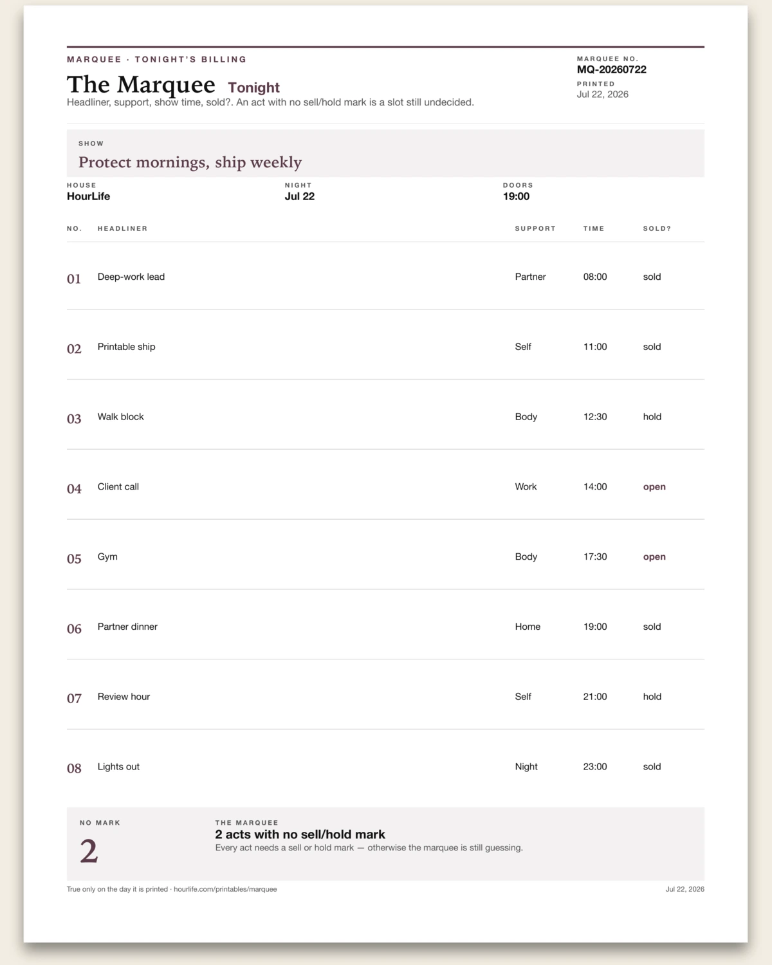Image resolution: width=772 pixels, height=965 pixels.
Task: Select the Printable ship row
Action: tap(385, 346)
